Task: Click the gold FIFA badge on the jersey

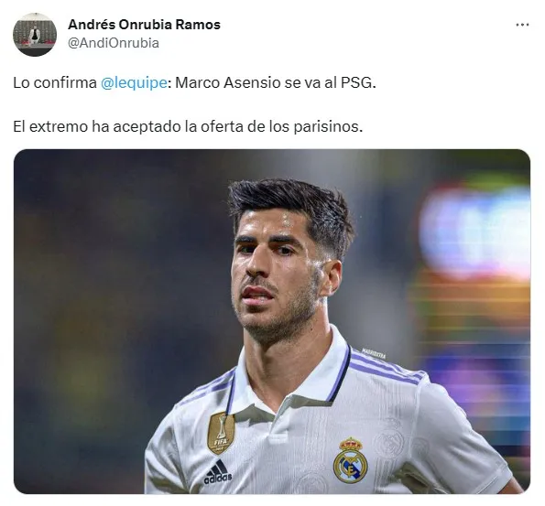Action: [221, 433]
